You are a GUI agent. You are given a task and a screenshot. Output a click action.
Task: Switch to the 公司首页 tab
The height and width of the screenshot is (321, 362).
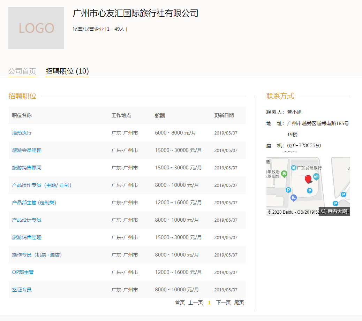pyautogui.click(x=22, y=71)
